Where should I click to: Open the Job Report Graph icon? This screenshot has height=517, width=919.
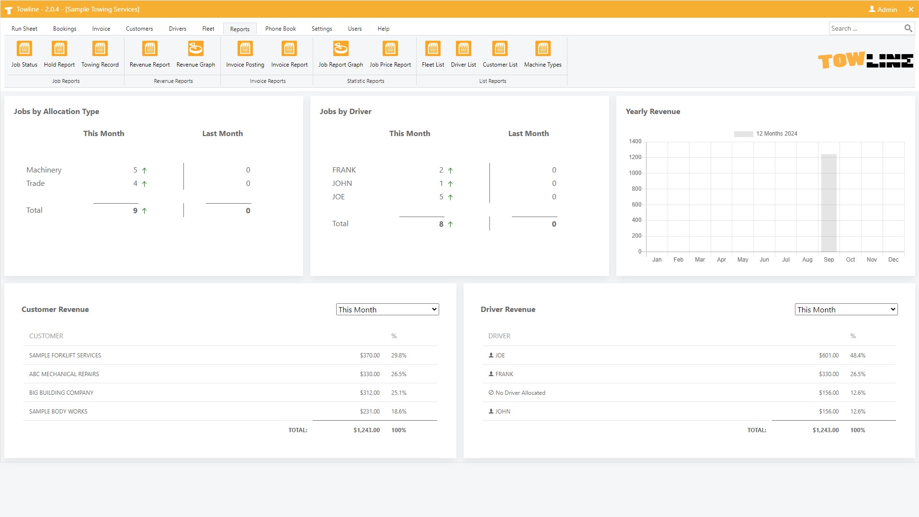tap(340, 49)
